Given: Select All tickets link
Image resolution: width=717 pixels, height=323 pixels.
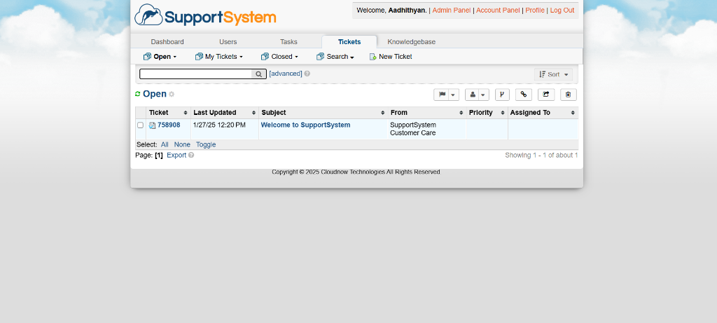Looking at the screenshot, I should pyautogui.click(x=165, y=144).
